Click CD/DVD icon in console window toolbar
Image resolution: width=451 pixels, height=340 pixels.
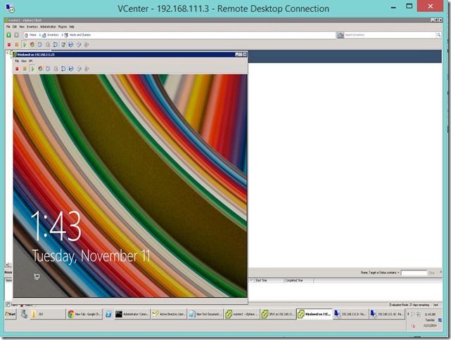click(x=79, y=69)
